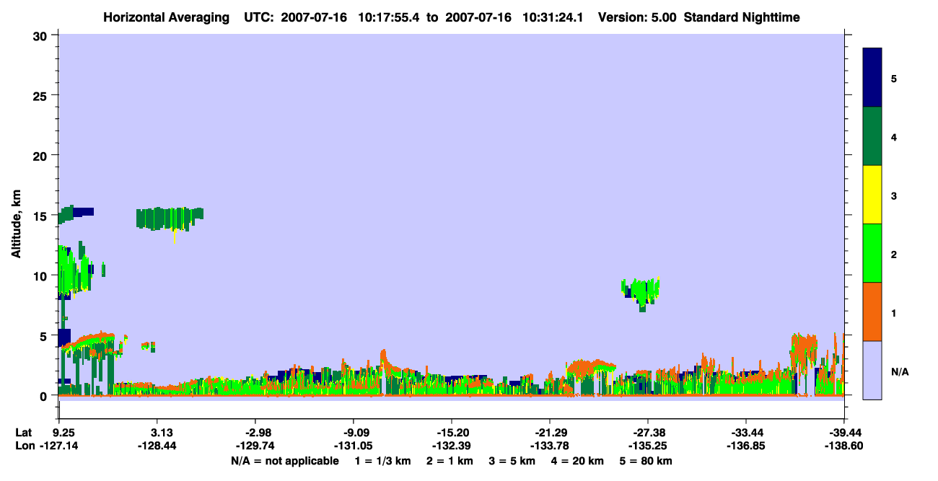The image size is (938, 481).
Task: Click the dark blue patch at 15 km, far left
Action: [84, 212]
